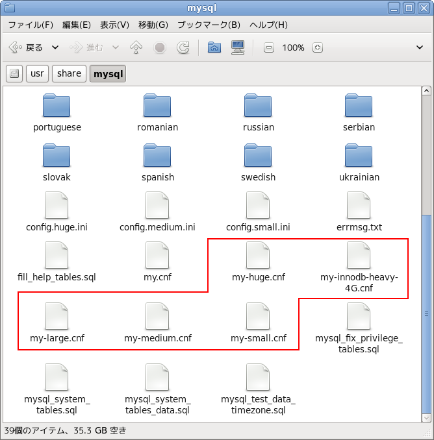Click the 進む forward button

86,47
